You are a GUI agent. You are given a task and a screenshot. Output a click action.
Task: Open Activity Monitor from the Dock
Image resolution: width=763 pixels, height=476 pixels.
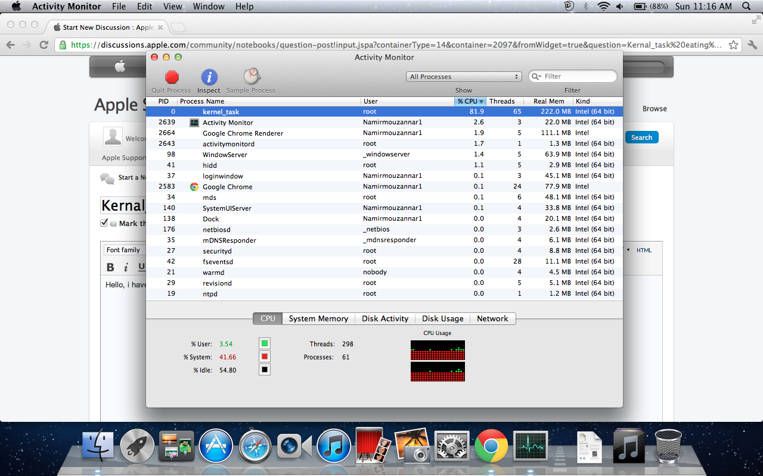click(530, 445)
